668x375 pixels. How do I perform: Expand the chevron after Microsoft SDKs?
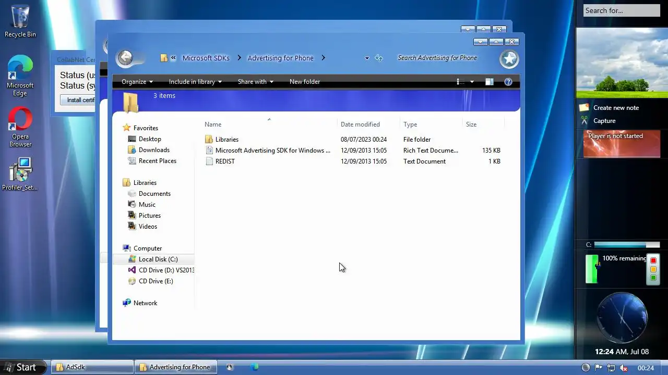point(239,58)
